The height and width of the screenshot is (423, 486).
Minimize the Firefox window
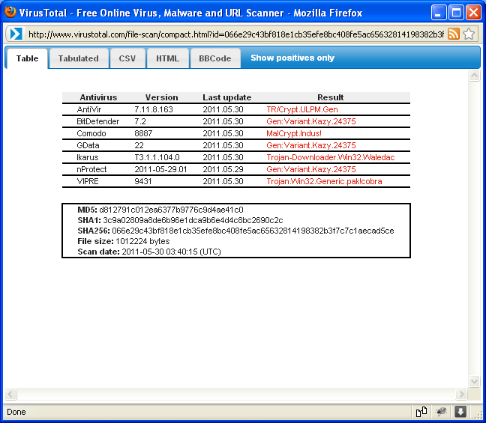pyautogui.click(x=439, y=13)
